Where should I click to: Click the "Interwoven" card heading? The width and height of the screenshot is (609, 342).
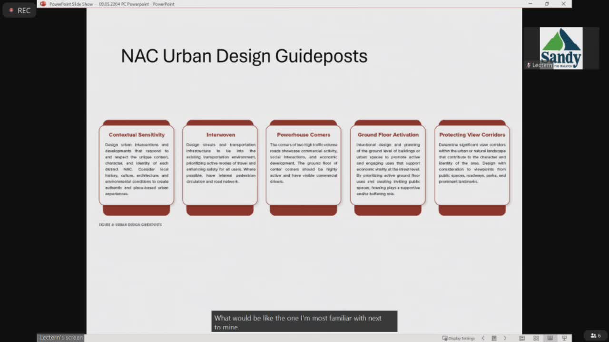pos(221,135)
